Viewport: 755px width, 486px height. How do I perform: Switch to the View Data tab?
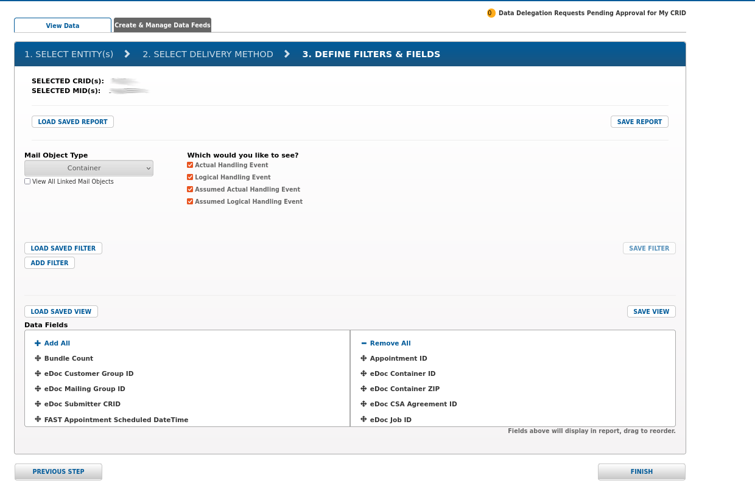click(x=63, y=26)
